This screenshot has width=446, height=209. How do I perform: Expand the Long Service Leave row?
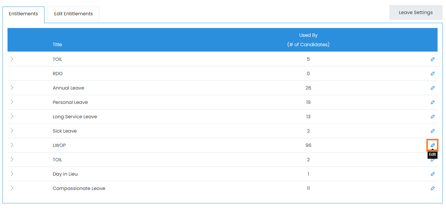[12, 116]
